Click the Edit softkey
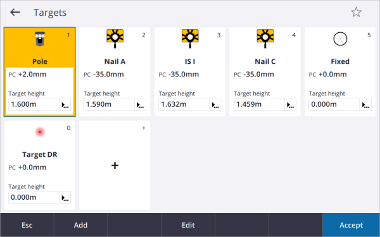The height and width of the screenshot is (237, 380). tap(188, 225)
